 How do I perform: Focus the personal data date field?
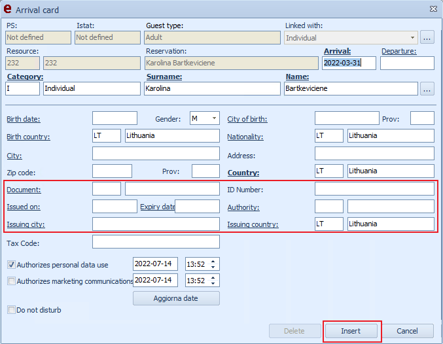pyautogui.click(x=155, y=264)
